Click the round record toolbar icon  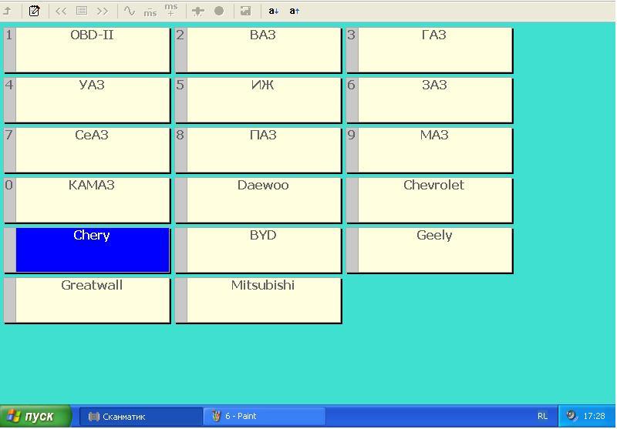(219, 11)
